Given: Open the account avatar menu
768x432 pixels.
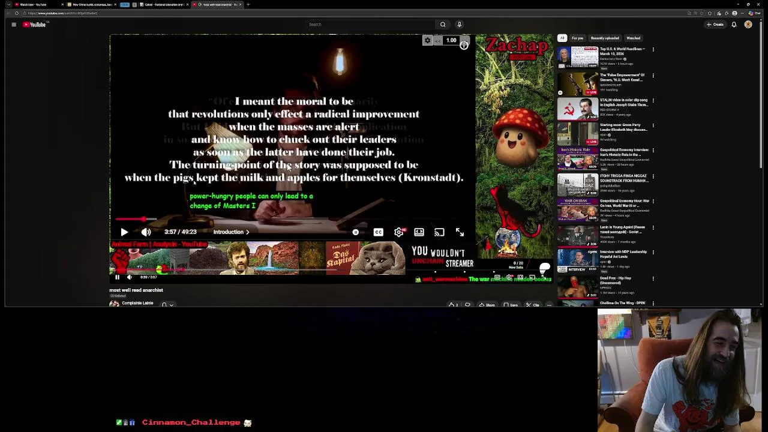Looking at the screenshot, I should [748, 25].
